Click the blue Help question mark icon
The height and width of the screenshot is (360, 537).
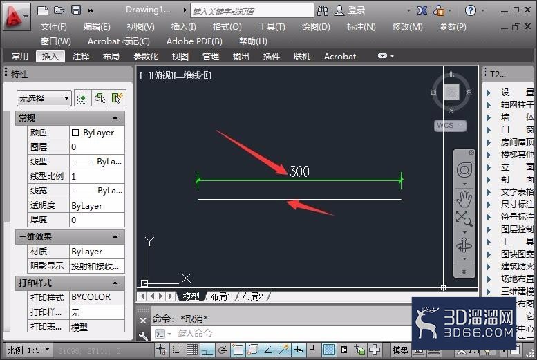pyautogui.click(x=470, y=10)
